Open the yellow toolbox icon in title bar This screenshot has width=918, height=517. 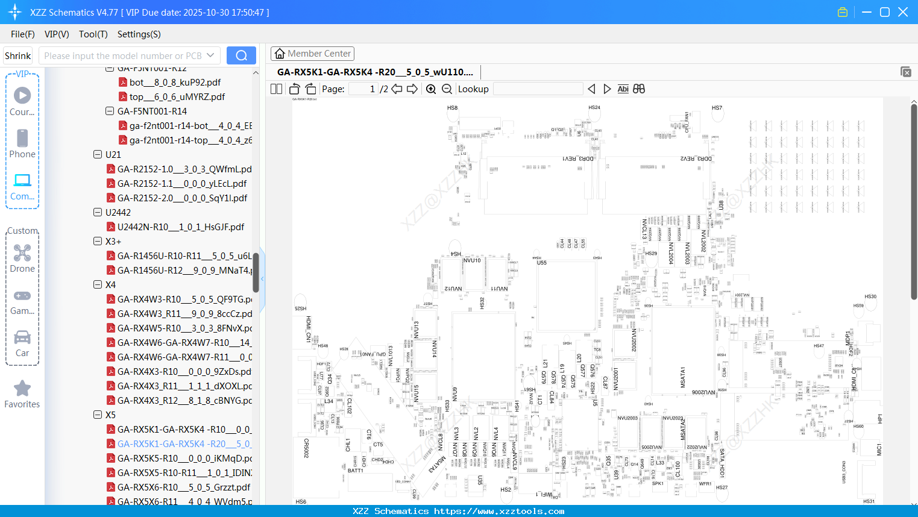843,12
